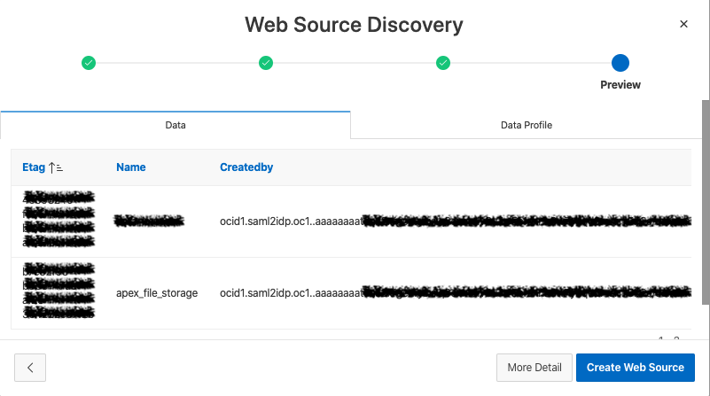Switch to the Data tab
This screenshot has width=710, height=396.
[x=176, y=125]
